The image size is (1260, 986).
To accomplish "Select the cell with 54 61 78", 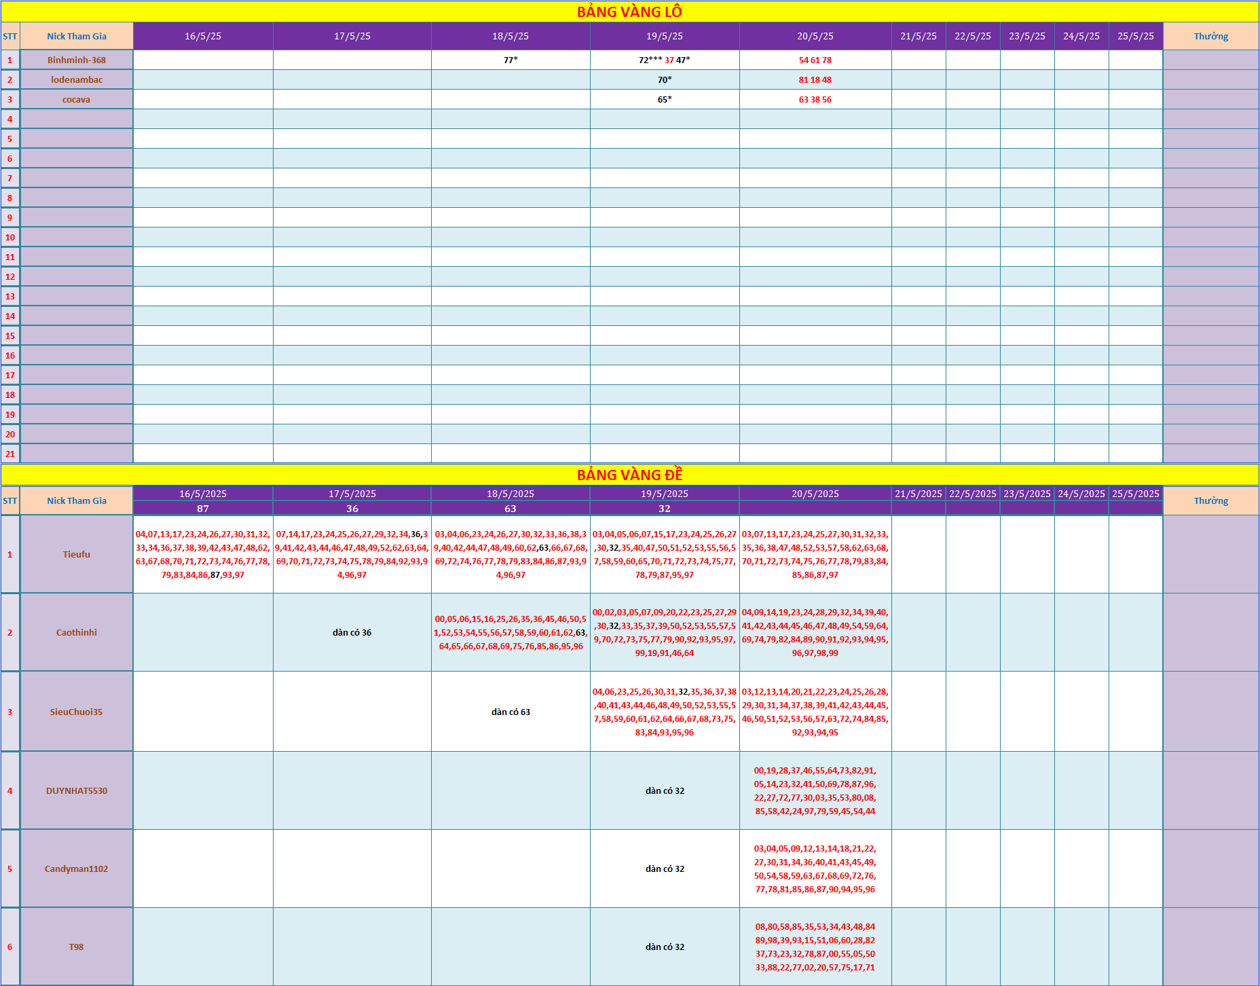I will [815, 60].
